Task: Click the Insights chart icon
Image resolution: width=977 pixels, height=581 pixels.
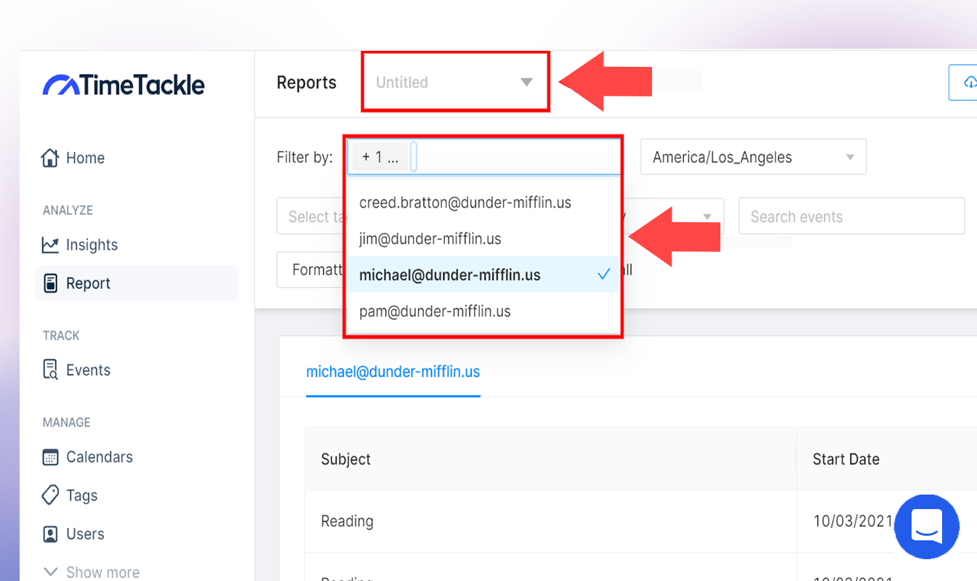Action: tap(50, 245)
